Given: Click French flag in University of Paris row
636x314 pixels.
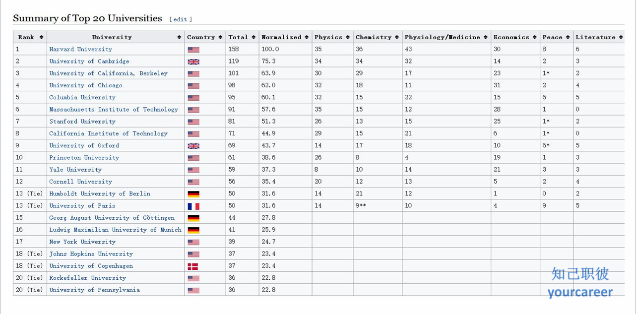Looking at the screenshot, I should click(193, 206).
